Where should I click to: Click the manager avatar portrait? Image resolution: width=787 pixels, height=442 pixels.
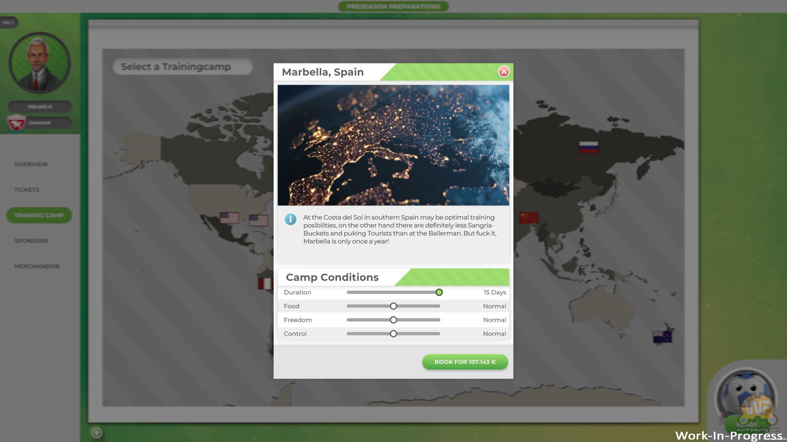(39, 63)
